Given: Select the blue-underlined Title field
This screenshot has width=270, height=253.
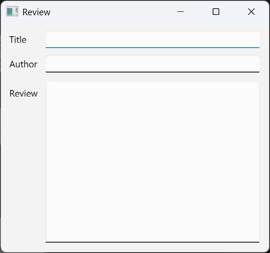Looking at the screenshot, I should (x=152, y=39).
